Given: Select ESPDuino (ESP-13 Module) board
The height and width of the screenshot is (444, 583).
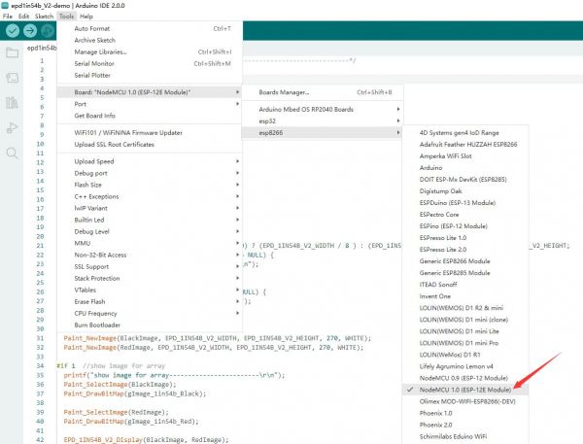Looking at the screenshot, I should click(x=465, y=203).
